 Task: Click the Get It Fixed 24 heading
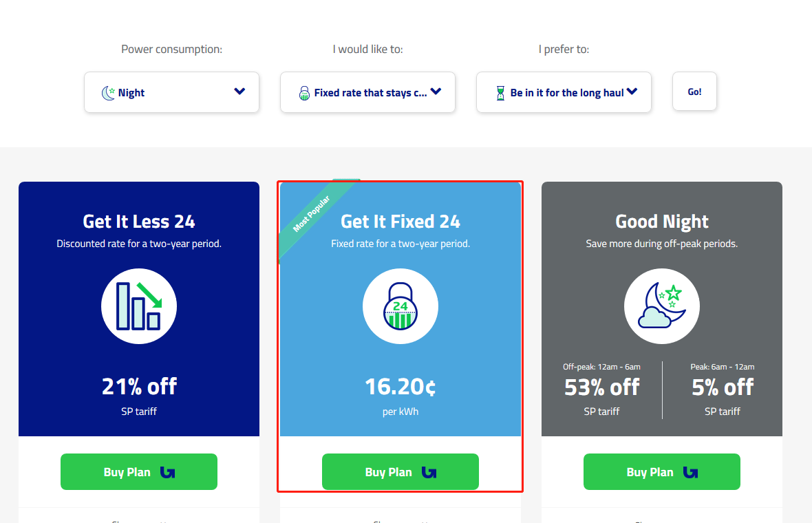tap(400, 222)
